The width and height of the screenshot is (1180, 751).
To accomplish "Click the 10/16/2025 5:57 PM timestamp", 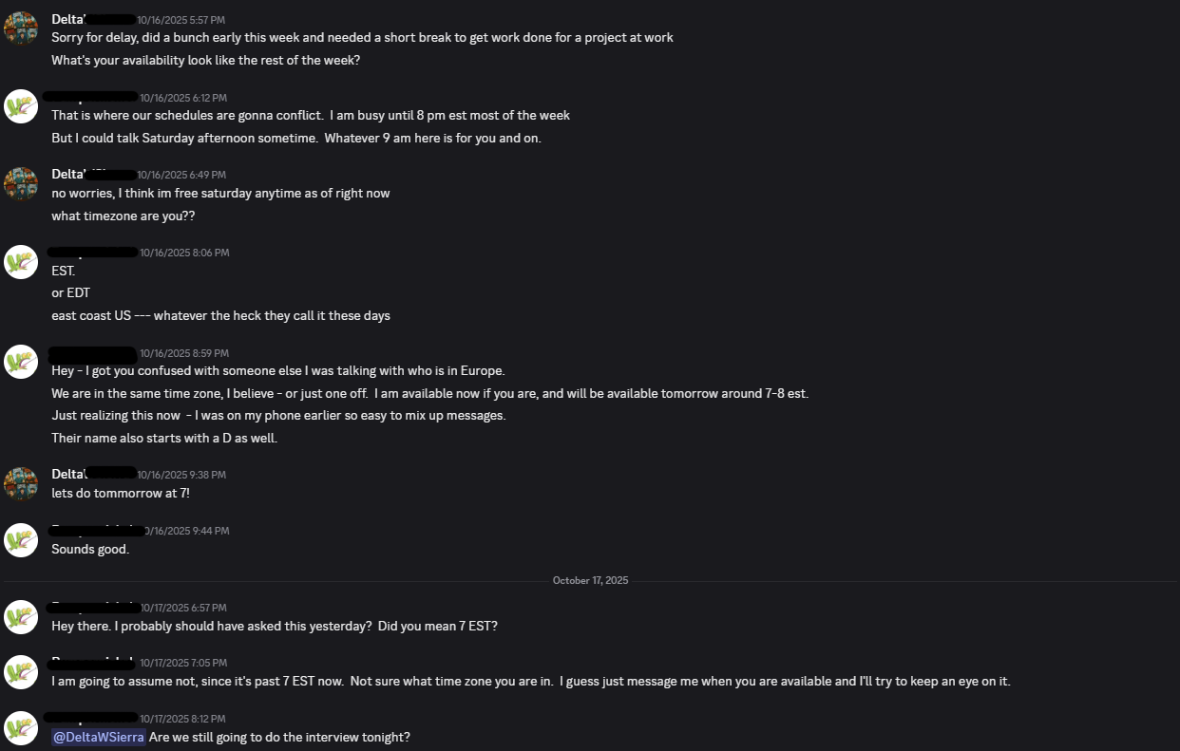I will 181,20.
